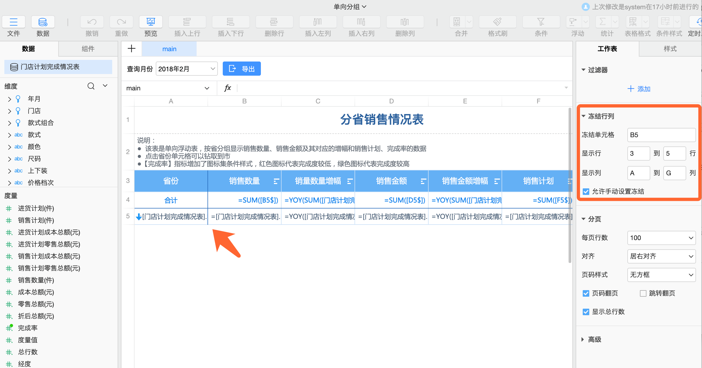
Task: Click the 导出 export button
Action: click(x=242, y=69)
